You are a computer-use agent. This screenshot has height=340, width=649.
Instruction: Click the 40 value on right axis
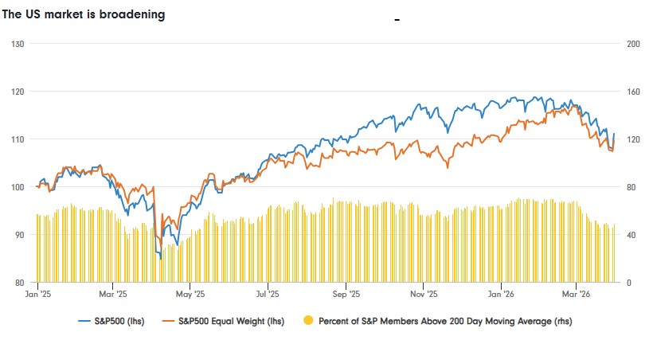[x=629, y=234]
